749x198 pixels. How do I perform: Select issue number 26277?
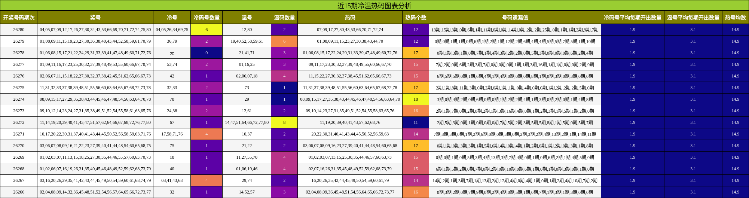click(19, 64)
